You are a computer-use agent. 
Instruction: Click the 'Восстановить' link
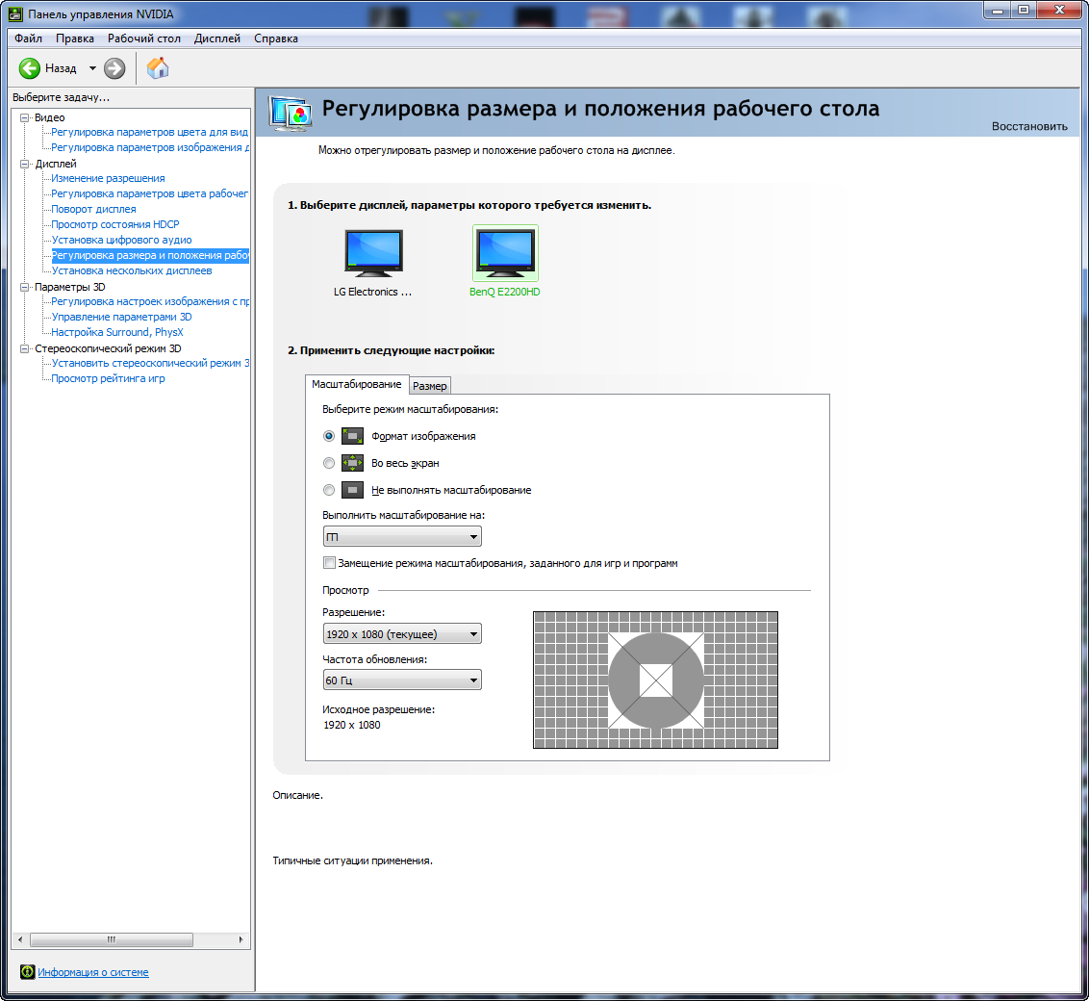point(1029,126)
